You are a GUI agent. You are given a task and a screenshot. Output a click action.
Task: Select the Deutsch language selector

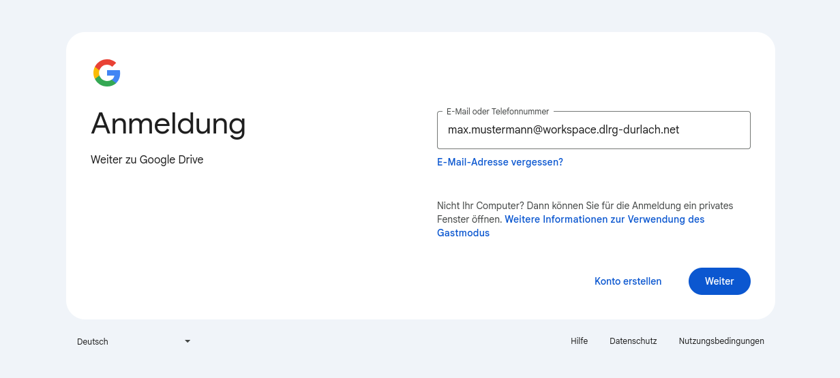tap(93, 342)
